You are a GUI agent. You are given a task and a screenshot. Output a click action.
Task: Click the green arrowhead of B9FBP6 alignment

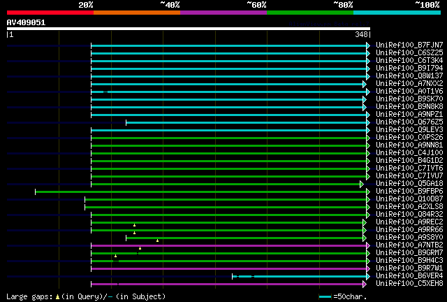point(368,192)
